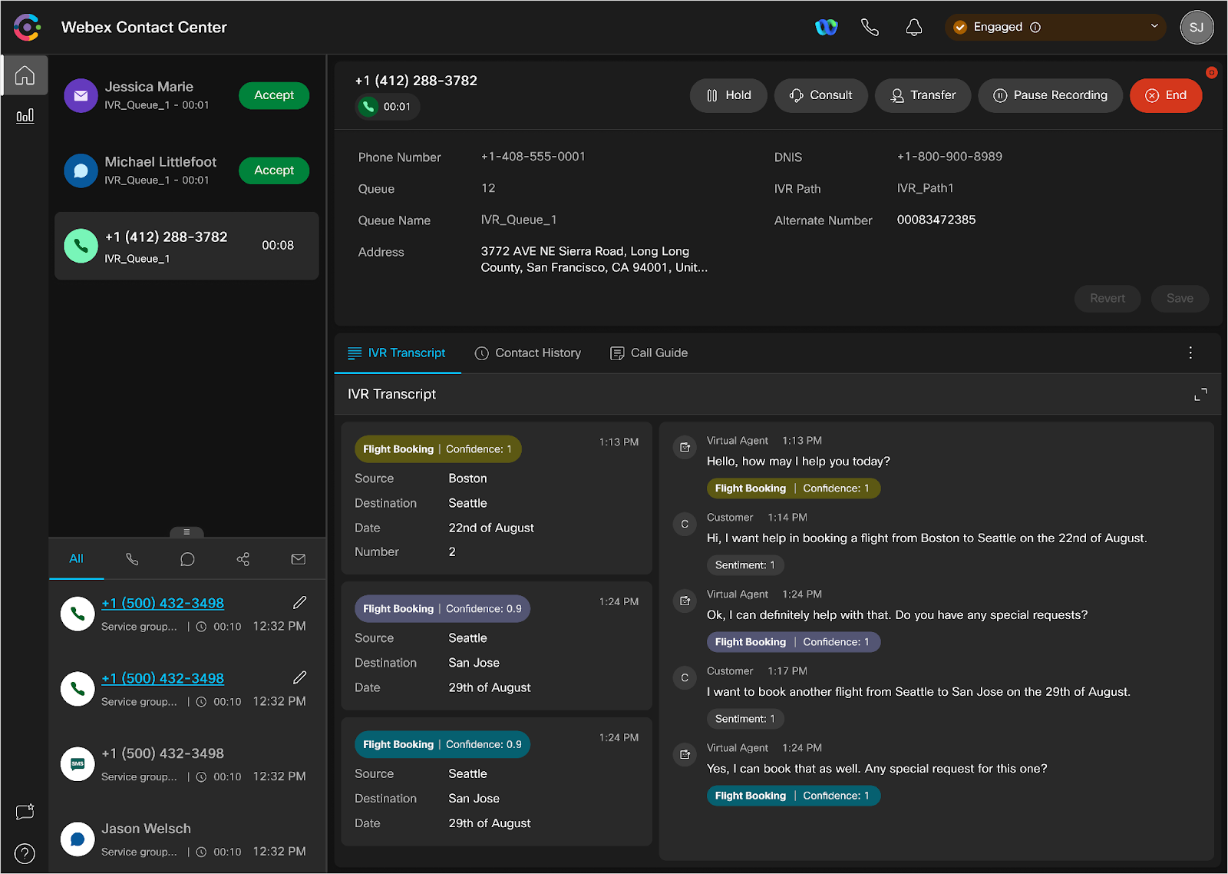Screen dimensions: 1228x874
Task: Filter interaction history by email icon
Action: coord(298,559)
